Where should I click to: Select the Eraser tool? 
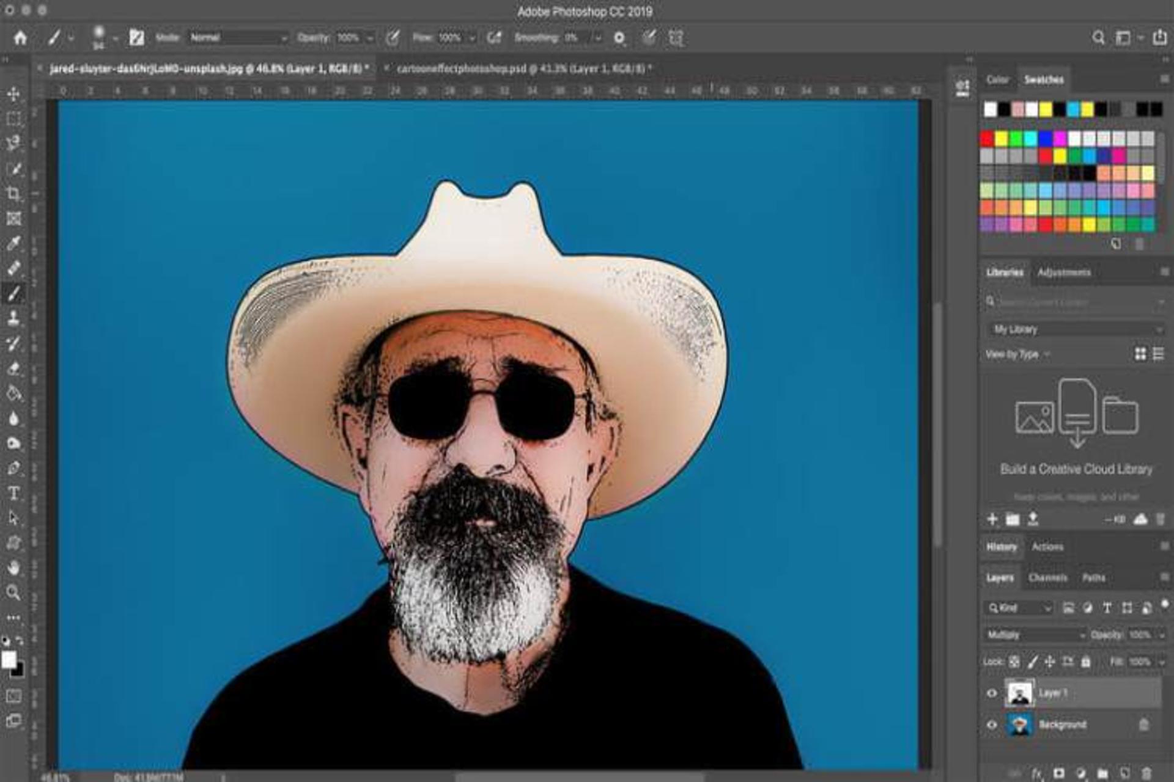[x=13, y=368]
